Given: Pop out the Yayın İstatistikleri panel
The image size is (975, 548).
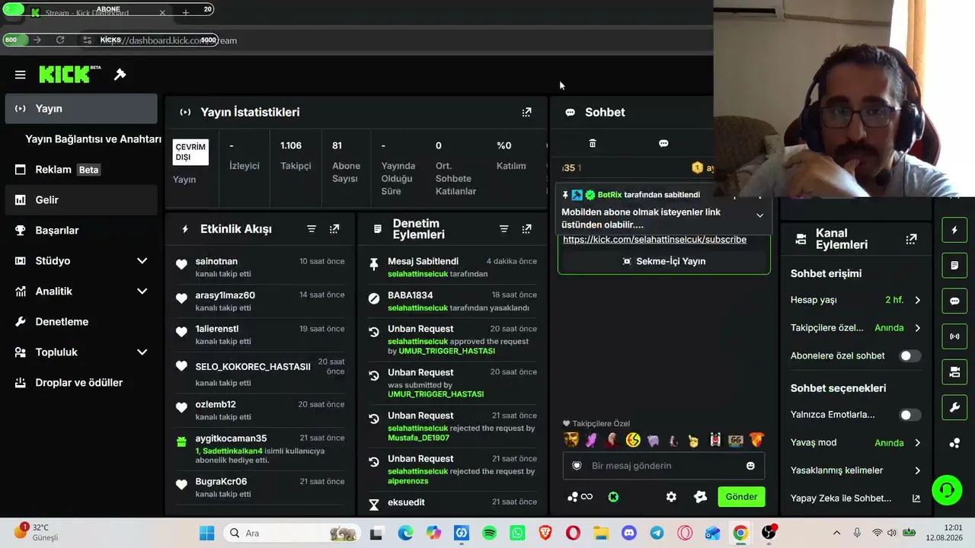Looking at the screenshot, I should [526, 112].
